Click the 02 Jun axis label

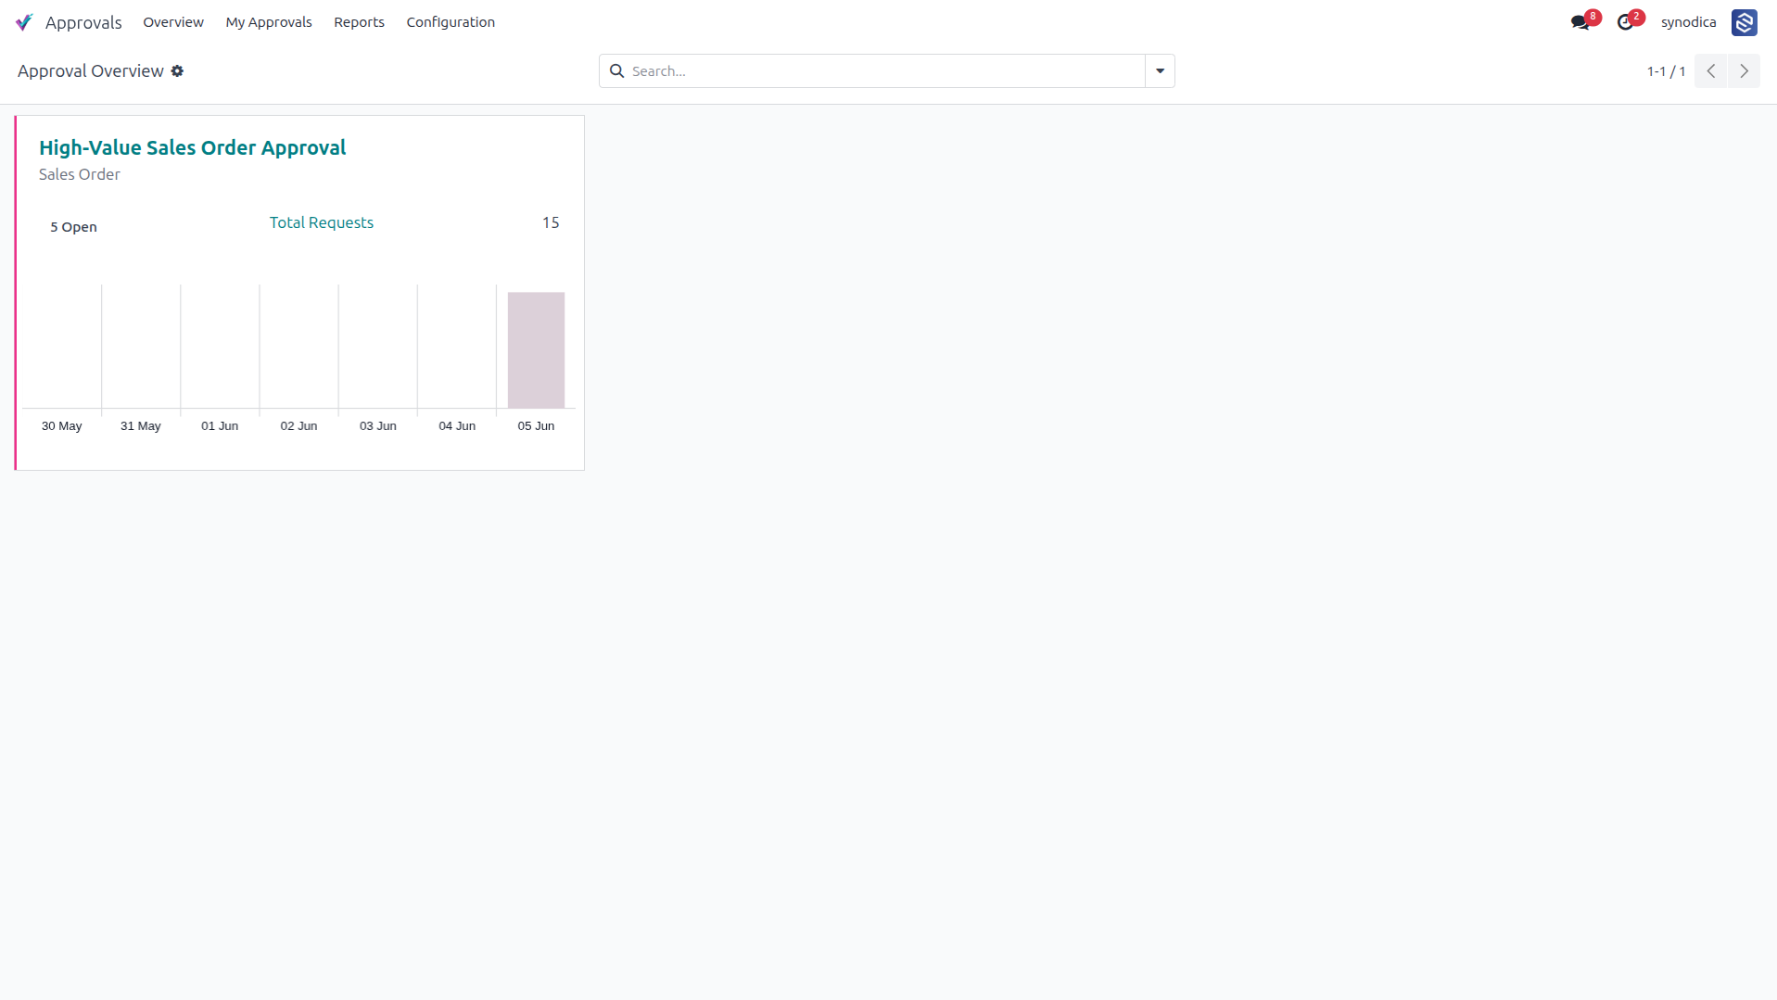click(x=298, y=426)
